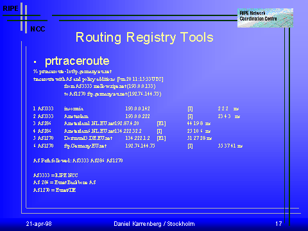
Task: Click slide number 17
Action: pyautogui.click(x=278, y=224)
